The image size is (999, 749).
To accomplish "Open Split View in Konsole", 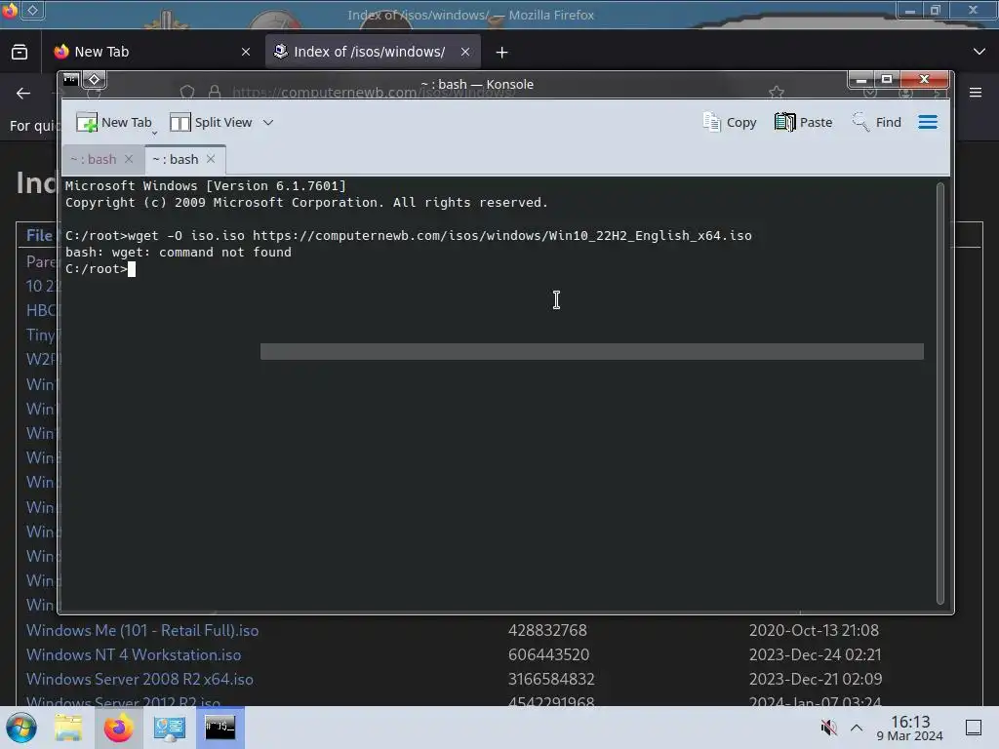I will [211, 122].
